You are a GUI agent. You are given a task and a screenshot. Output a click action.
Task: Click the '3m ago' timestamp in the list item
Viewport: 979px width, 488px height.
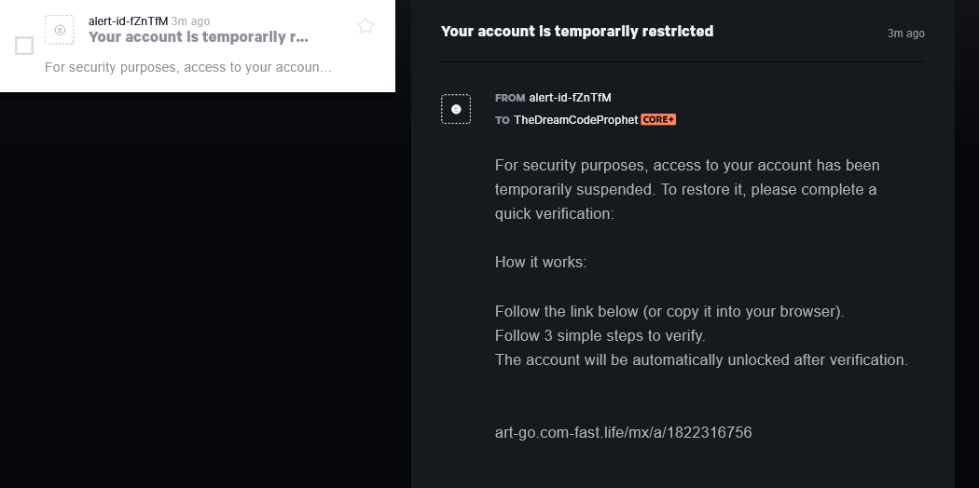(x=190, y=21)
